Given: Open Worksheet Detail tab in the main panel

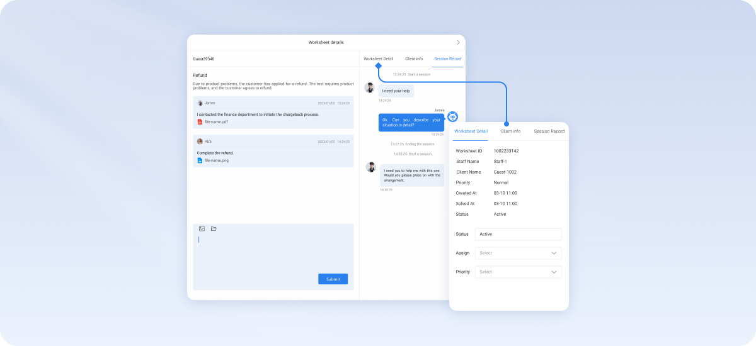Looking at the screenshot, I should [378, 59].
